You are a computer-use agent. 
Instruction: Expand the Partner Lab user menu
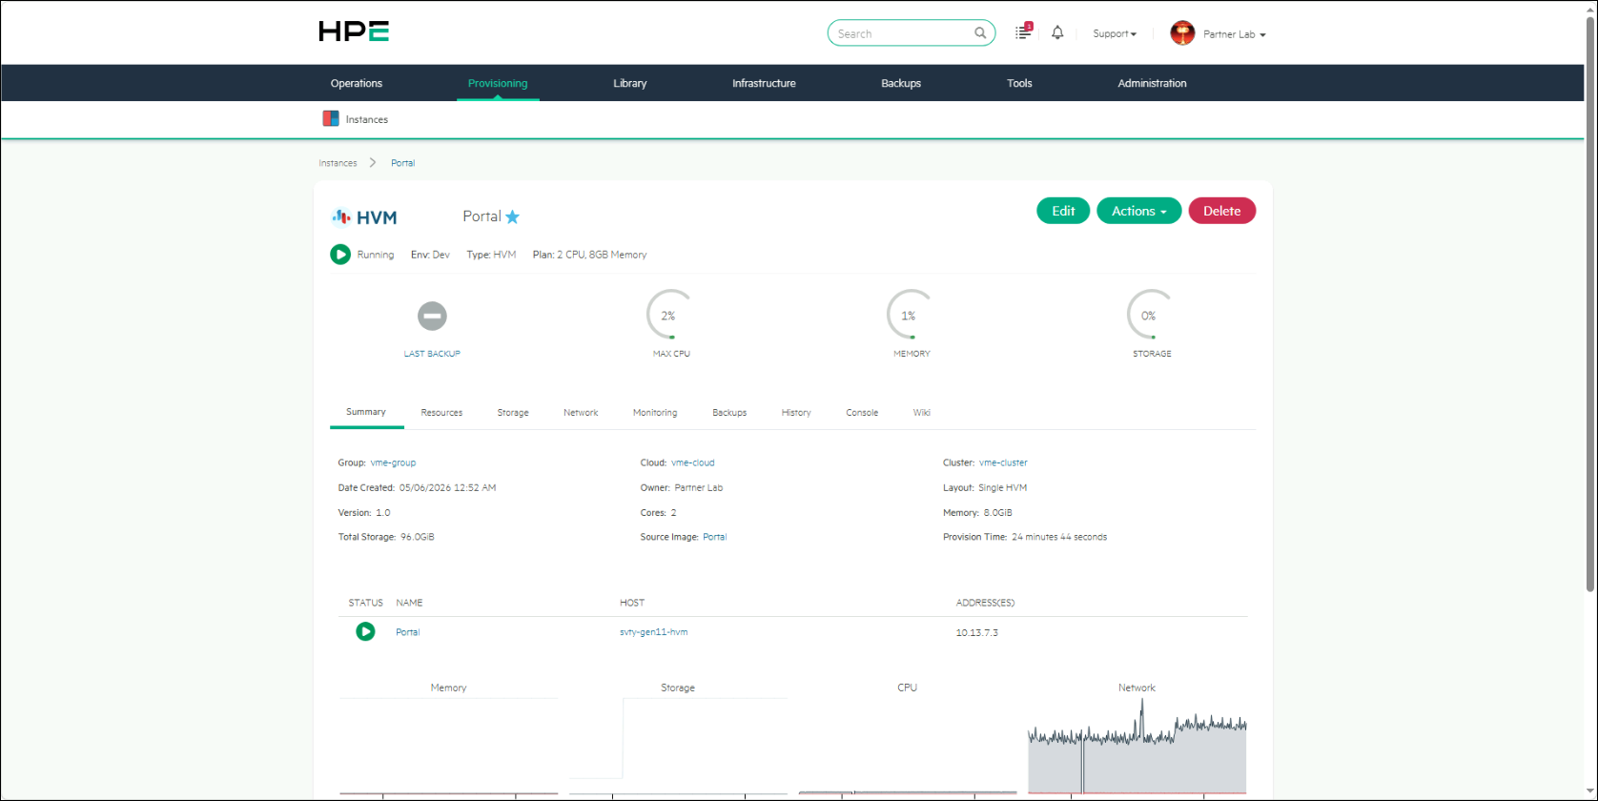pos(1234,34)
